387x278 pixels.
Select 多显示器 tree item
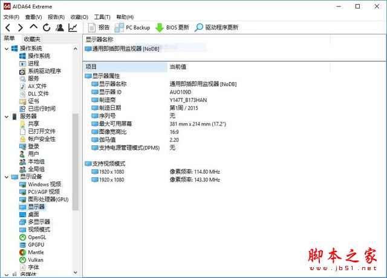34,222
